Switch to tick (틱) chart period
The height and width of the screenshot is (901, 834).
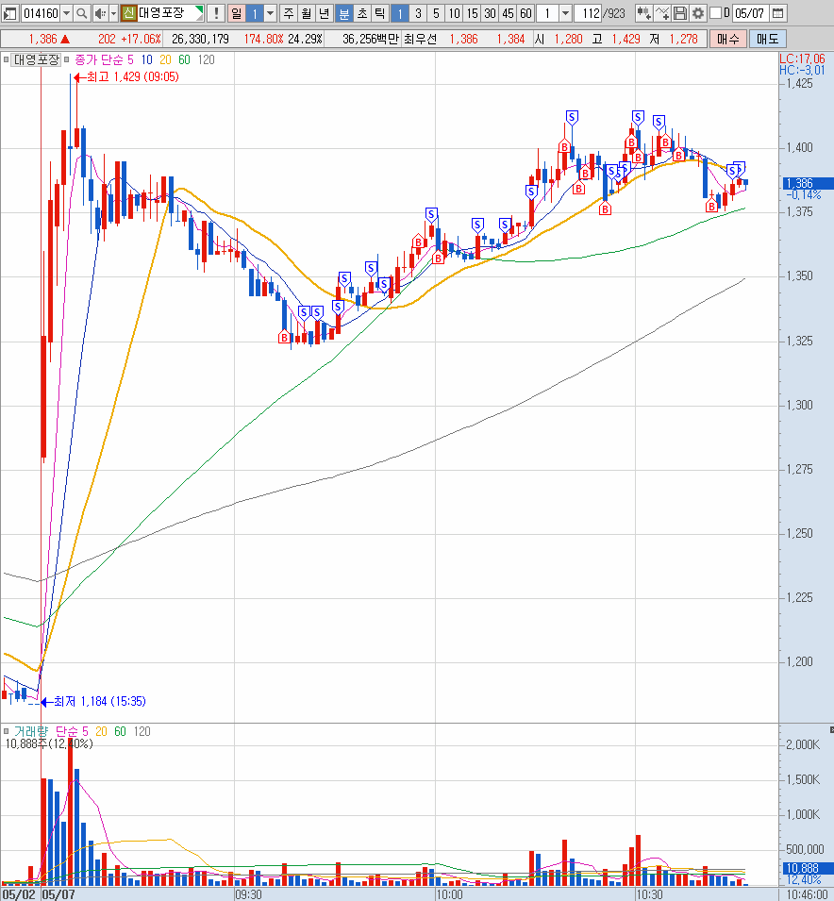pyautogui.click(x=378, y=13)
